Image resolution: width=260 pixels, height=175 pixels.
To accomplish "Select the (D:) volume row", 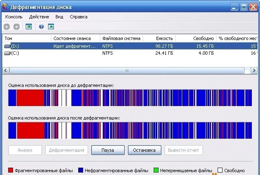I will coord(130,46).
